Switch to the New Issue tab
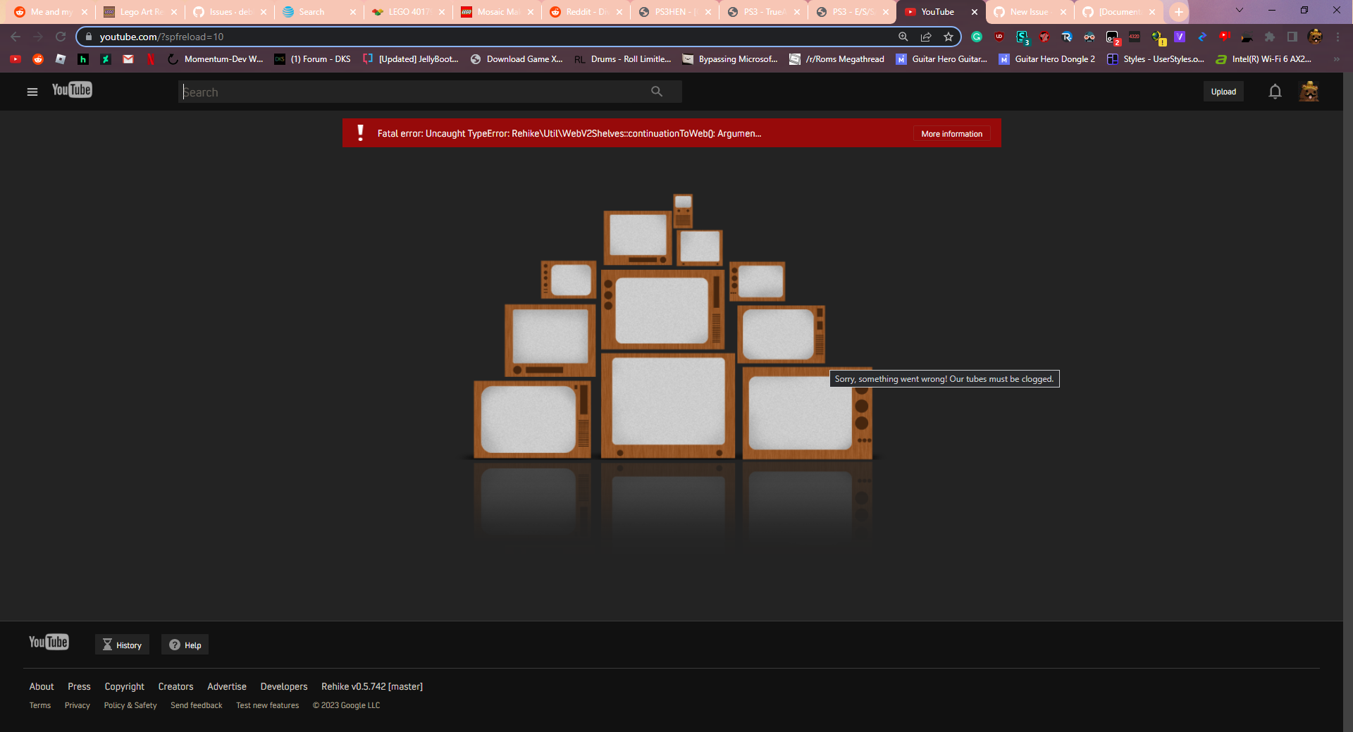 pyautogui.click(x=1029, y=12)
